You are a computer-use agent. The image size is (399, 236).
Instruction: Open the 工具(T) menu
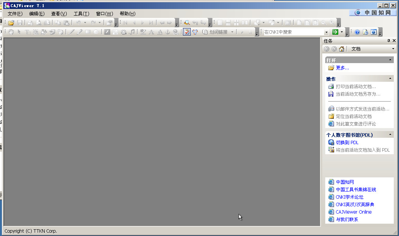(82, 13)
